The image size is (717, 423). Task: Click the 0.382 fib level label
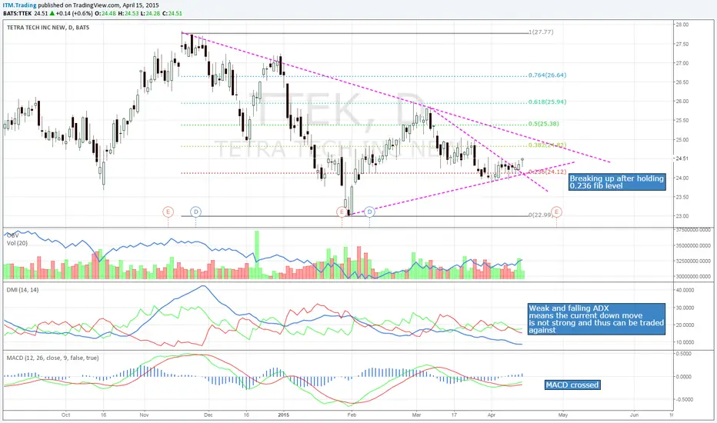[547, 145]
